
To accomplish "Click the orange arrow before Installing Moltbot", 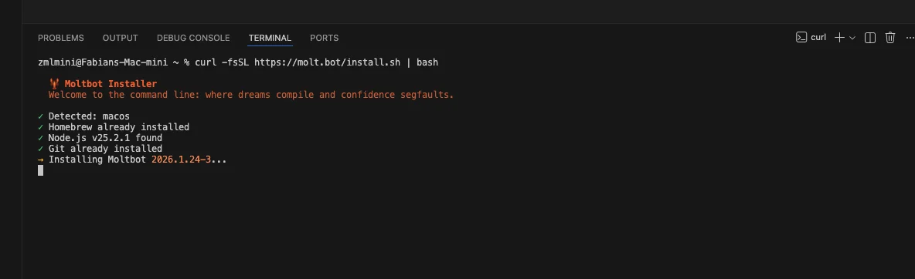I will pyautogui.click(x=41, y=159).
